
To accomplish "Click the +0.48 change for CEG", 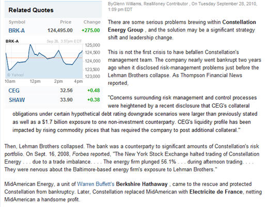I will [93, 91].
